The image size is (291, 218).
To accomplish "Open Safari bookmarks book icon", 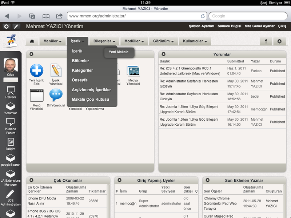I will (46, 16).
